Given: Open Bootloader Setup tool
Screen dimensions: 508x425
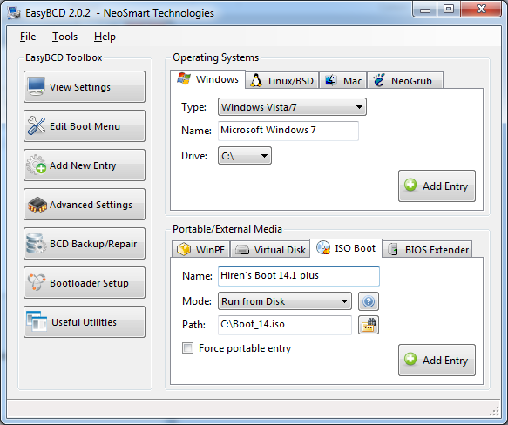Looking at the screenshot, I should pos(85,283).
